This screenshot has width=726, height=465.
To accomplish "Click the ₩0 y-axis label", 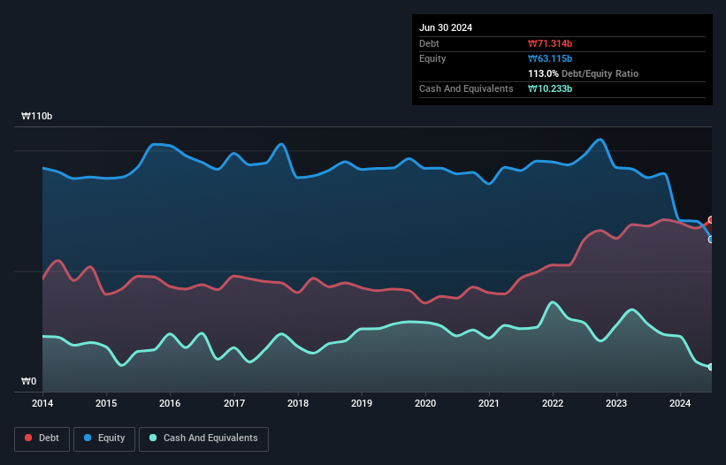I will point(28,381).
